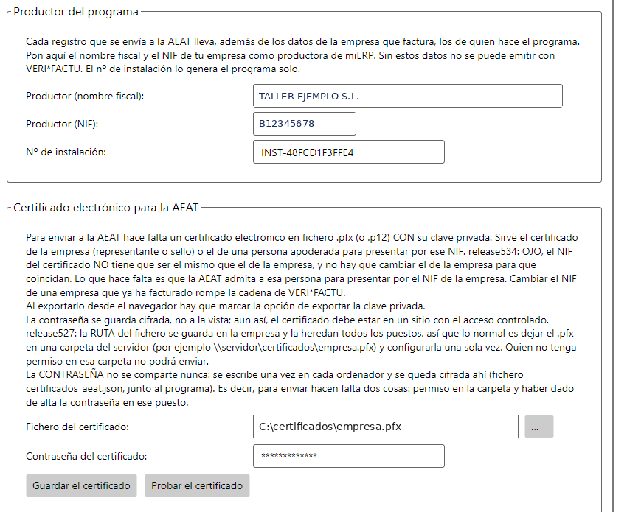Click the Productor (nombre fiscal) field
The image size is (627, 512).
407,96
